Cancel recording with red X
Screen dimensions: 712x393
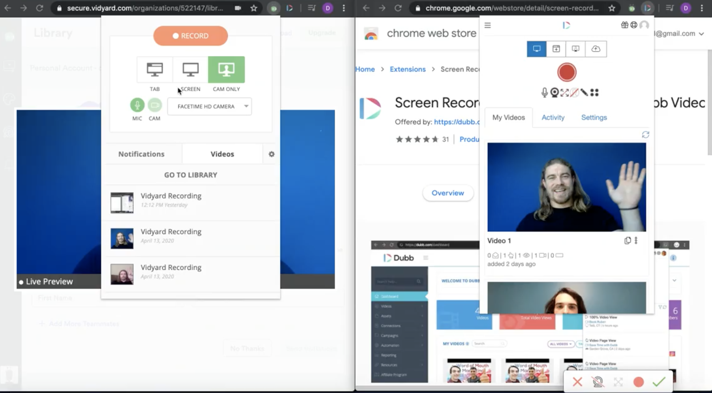[577, 382]
